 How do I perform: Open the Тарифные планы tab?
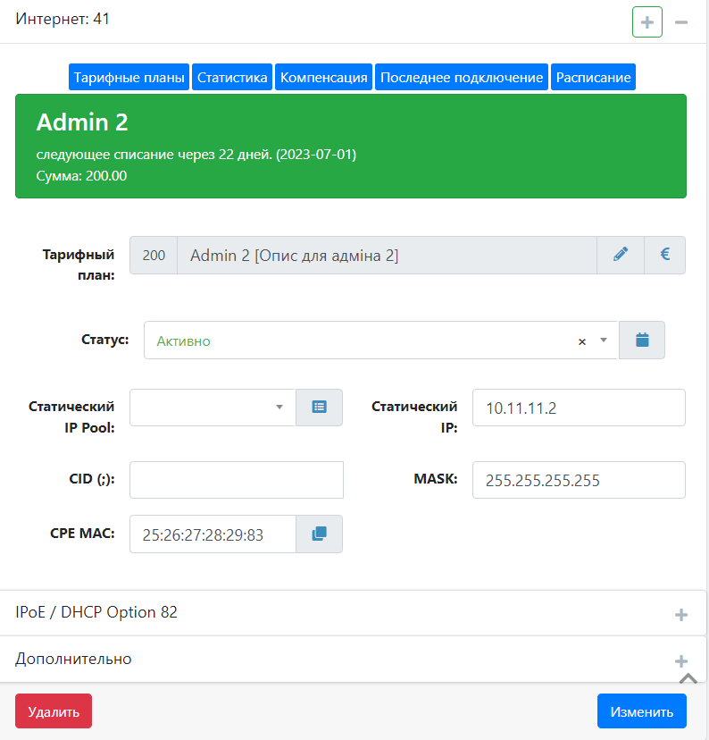tap(130, 78)
